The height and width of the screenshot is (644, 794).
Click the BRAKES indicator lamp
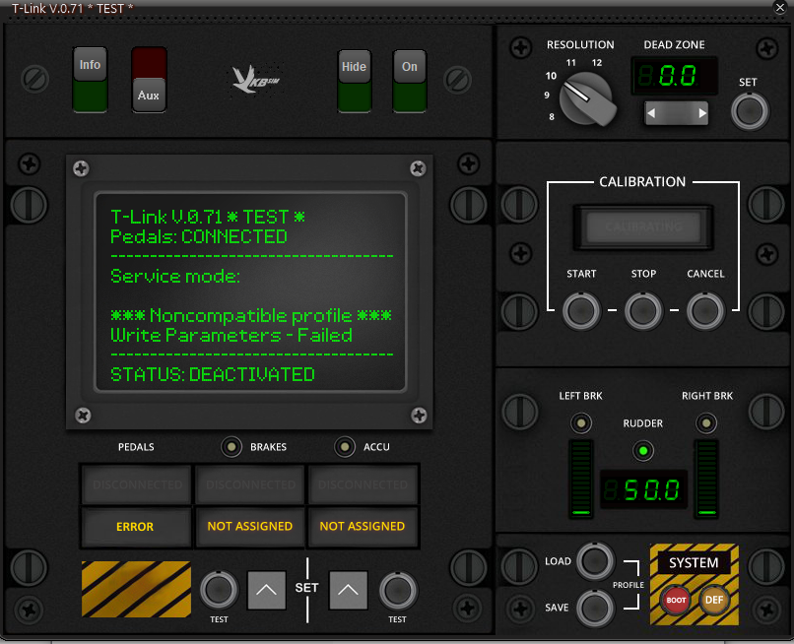pyautogui.click(x=232, y=446)
